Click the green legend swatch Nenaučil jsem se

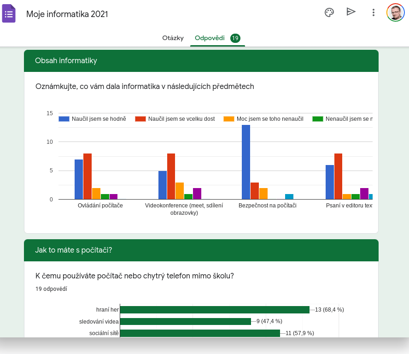pos(318,119)
